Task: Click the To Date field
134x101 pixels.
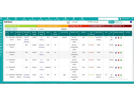Action: (x=98, y=22)
